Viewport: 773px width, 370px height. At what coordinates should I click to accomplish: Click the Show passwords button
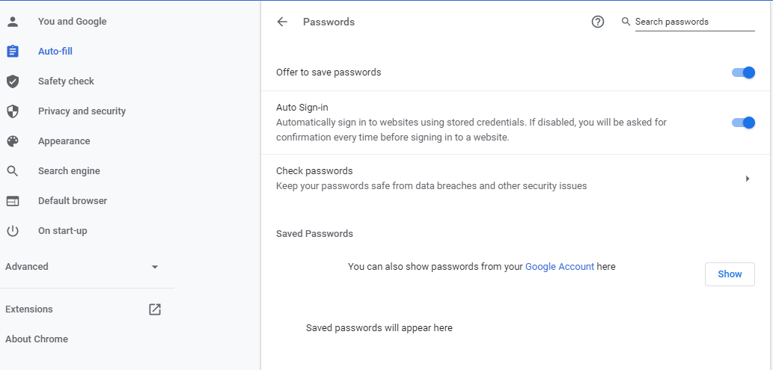(x=730, y=274)
